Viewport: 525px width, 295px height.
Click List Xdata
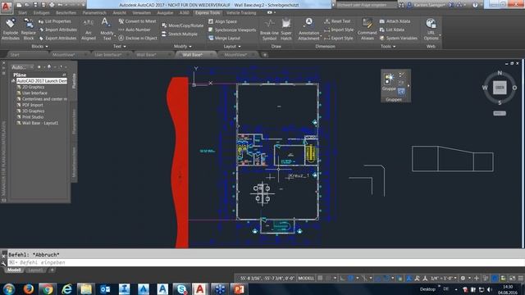391,29
